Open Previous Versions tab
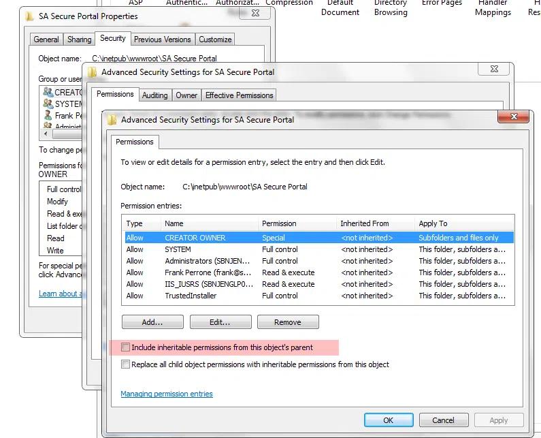541x438 pixels. pos(163,40)
